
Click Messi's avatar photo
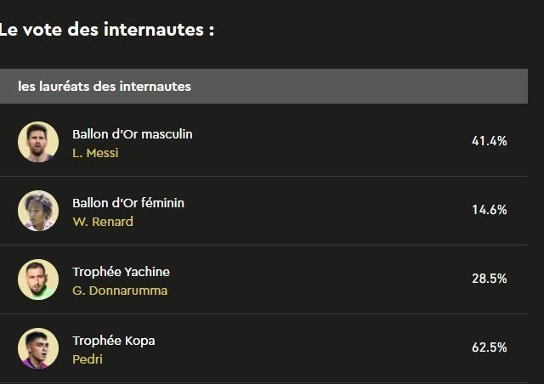(38, 142)
